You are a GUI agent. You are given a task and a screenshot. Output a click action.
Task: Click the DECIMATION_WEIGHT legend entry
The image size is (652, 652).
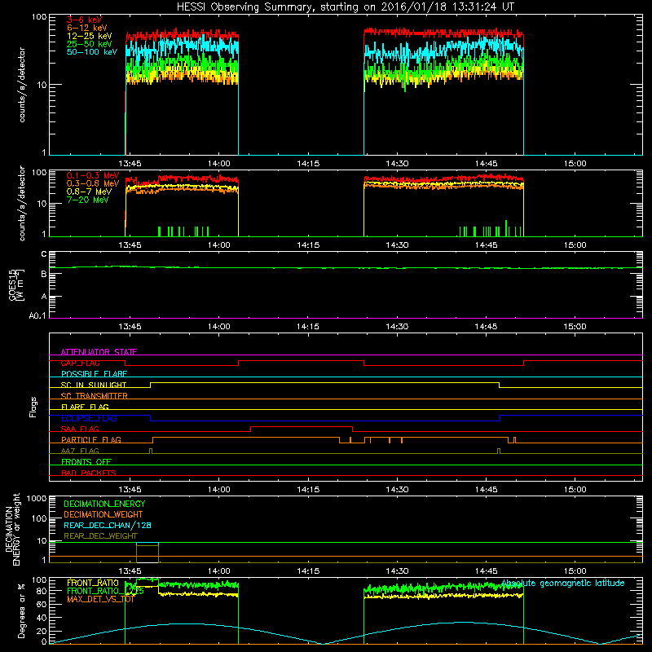click(104, 515)
